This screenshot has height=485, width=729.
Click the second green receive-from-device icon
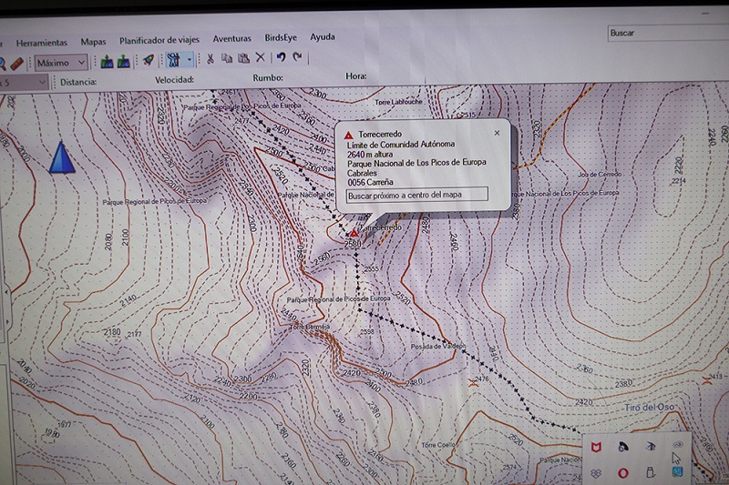(x=123, y=61)
